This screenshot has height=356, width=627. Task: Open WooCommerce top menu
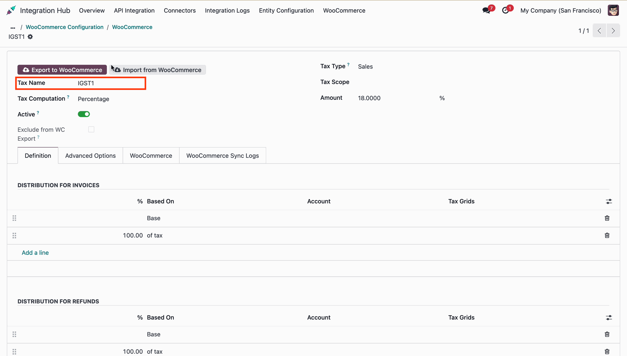click(x=344, y=10)
